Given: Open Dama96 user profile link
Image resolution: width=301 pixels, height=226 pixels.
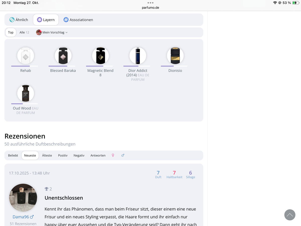Looking at the screenshot, I should tap(21, 217).
